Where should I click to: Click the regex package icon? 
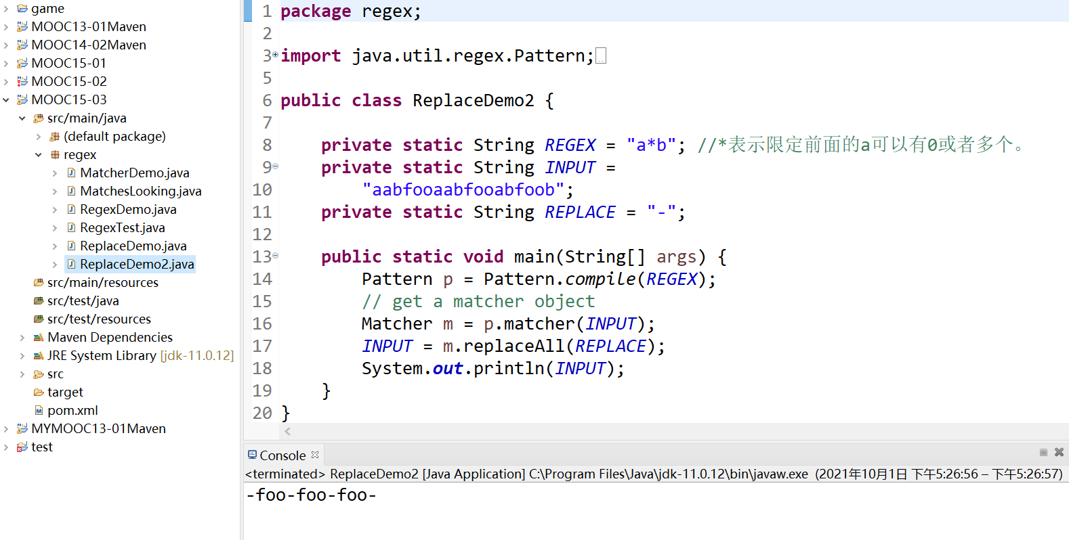[x=55, y=155]
